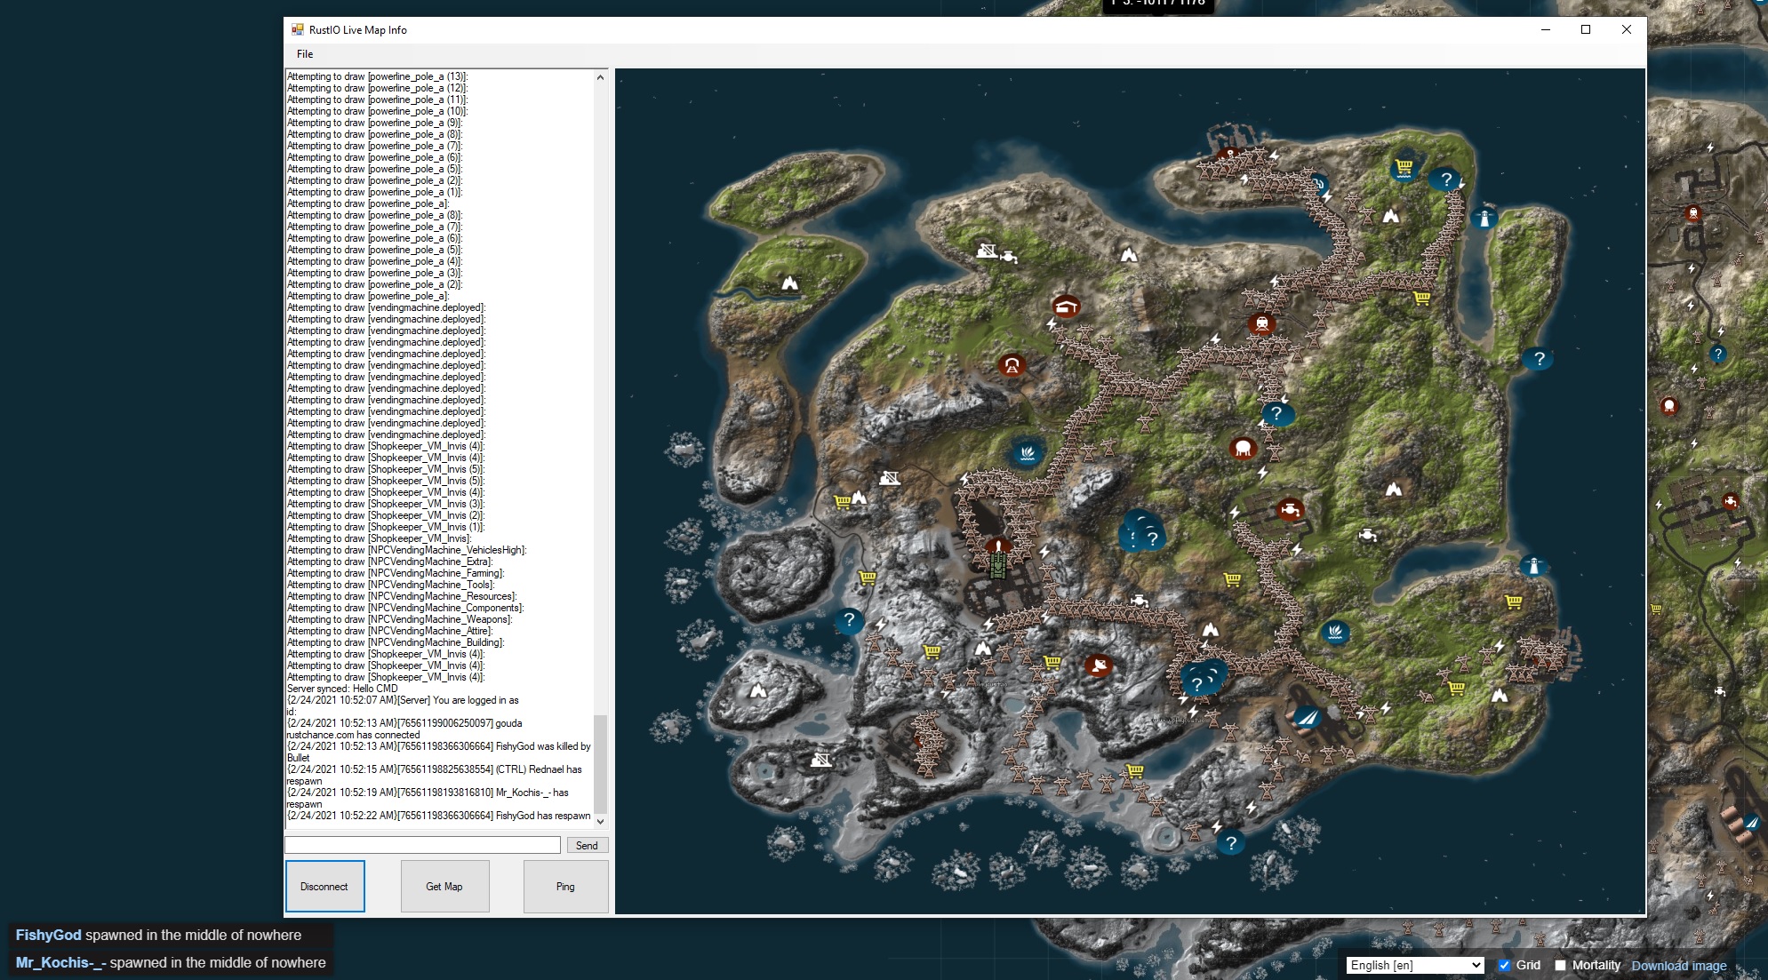The width and height of the screenshot is (1768, 980).
Task: Click the red dome monument icon
Action: [x=1244, y=448]
